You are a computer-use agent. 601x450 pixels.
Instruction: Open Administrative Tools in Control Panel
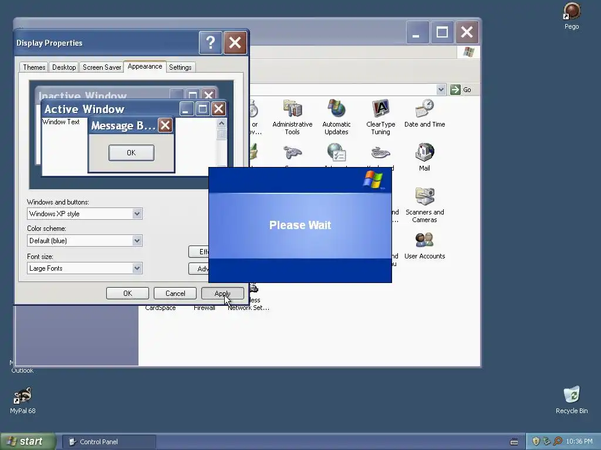[x=292, y=117]
